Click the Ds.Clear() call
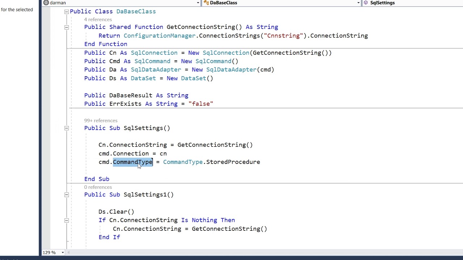463x260 pixels. 116,212
